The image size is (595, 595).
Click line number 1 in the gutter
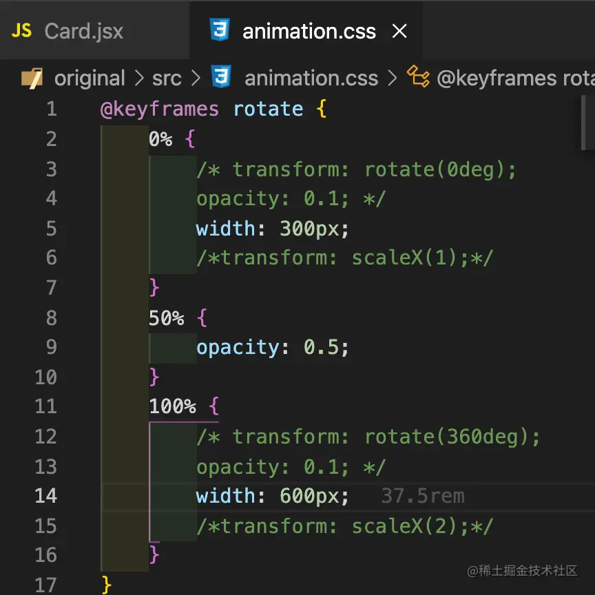(x=52, y=109)
